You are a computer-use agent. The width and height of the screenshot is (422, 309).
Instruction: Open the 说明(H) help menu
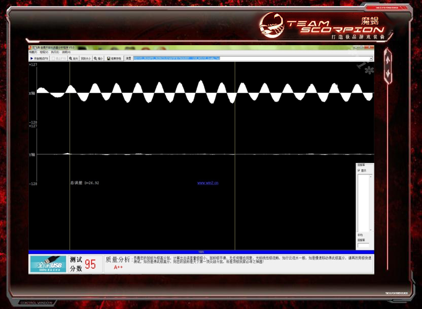point(66,52)
